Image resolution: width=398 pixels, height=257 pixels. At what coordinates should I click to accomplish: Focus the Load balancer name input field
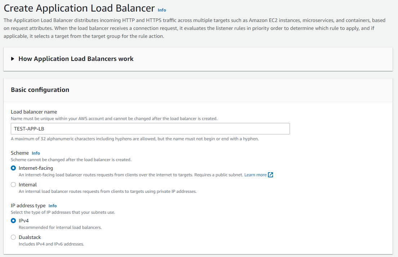point(150,129)
